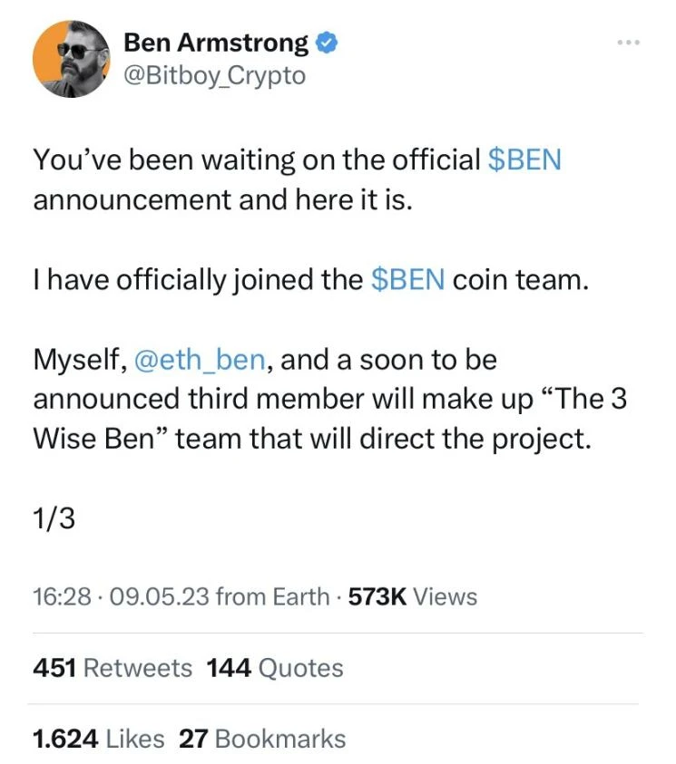Click the blue verified badge next to Ben Armstrong

[x=324, y=41]
